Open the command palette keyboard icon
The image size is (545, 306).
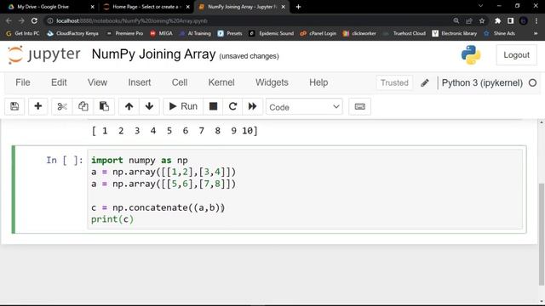[359, 106]
